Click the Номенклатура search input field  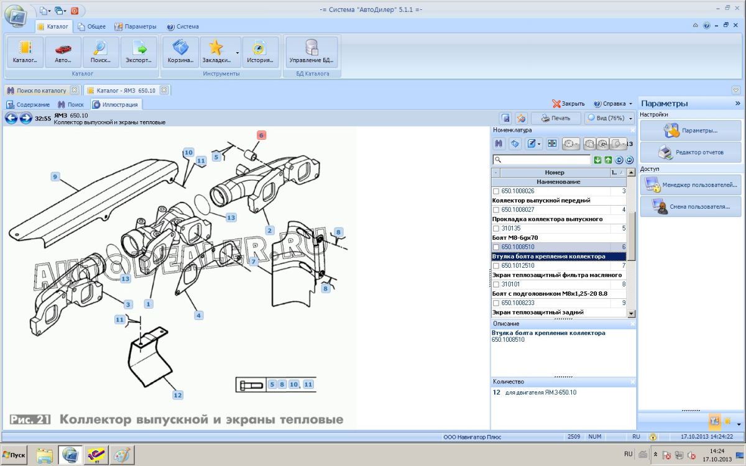point(542,160)
